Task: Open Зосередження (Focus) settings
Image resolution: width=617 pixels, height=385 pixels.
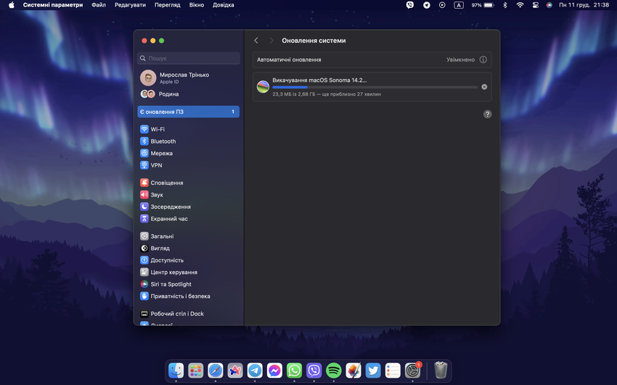Action: click(171, 207)
